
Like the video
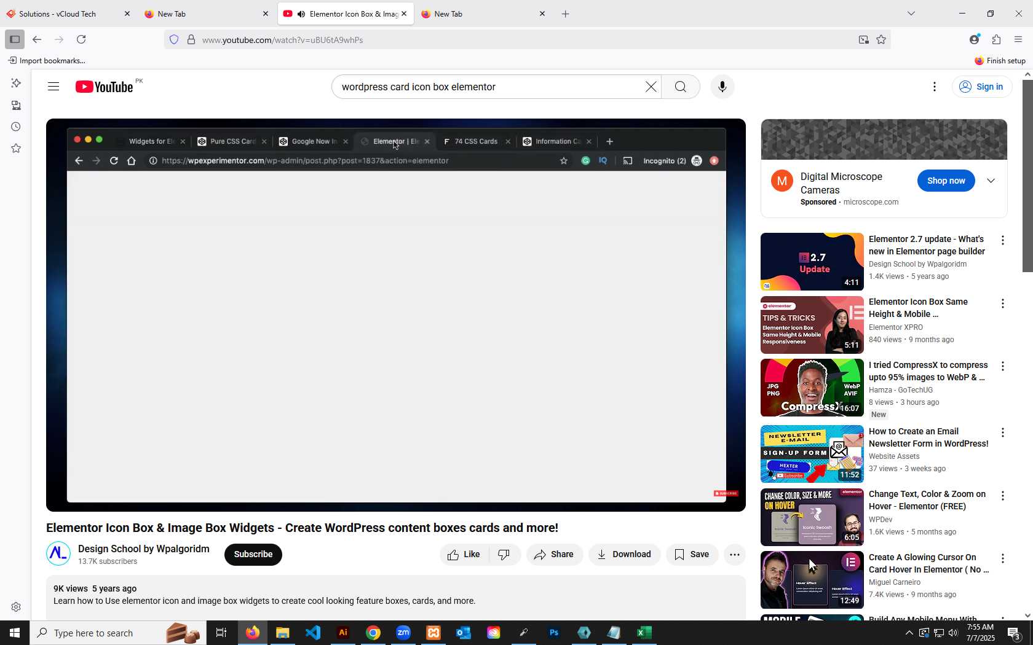tap(464, 554)
